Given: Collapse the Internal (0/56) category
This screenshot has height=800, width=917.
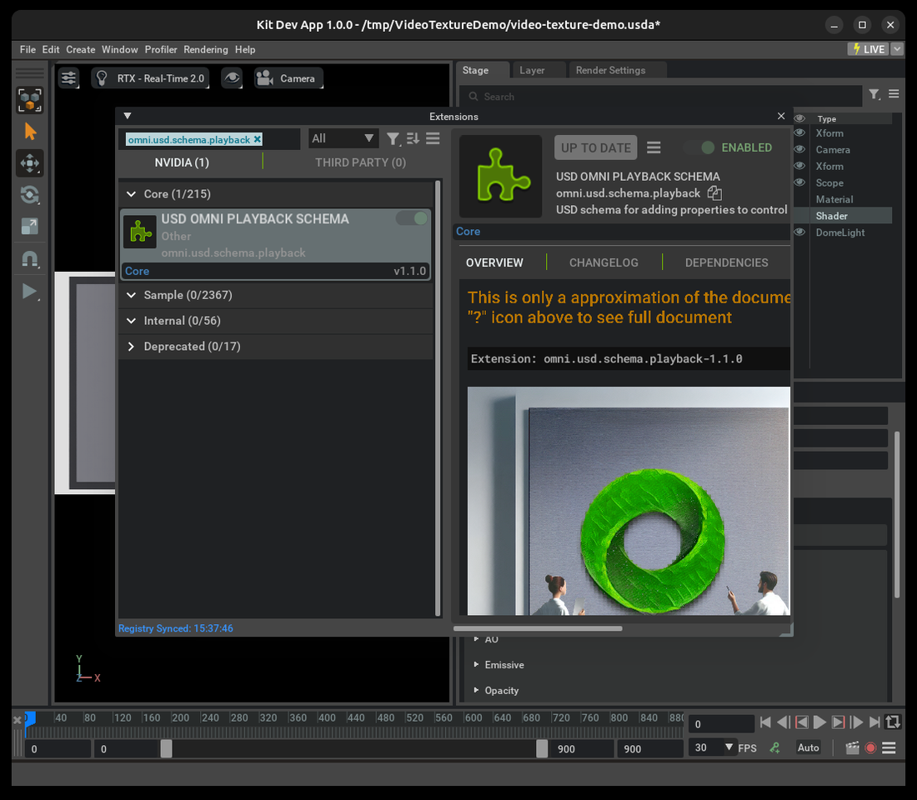Looking at the screenshot, I should tap(132, 321).
